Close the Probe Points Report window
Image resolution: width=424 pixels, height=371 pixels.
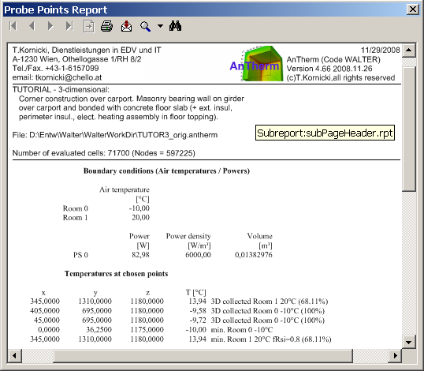click(x=413, y=9)
